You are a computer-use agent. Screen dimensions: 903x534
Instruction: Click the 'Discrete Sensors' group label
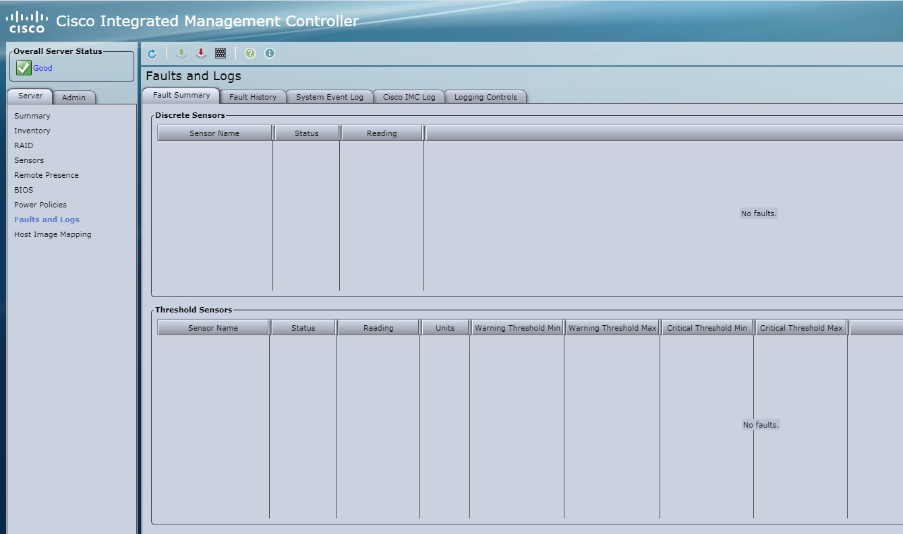190,115
